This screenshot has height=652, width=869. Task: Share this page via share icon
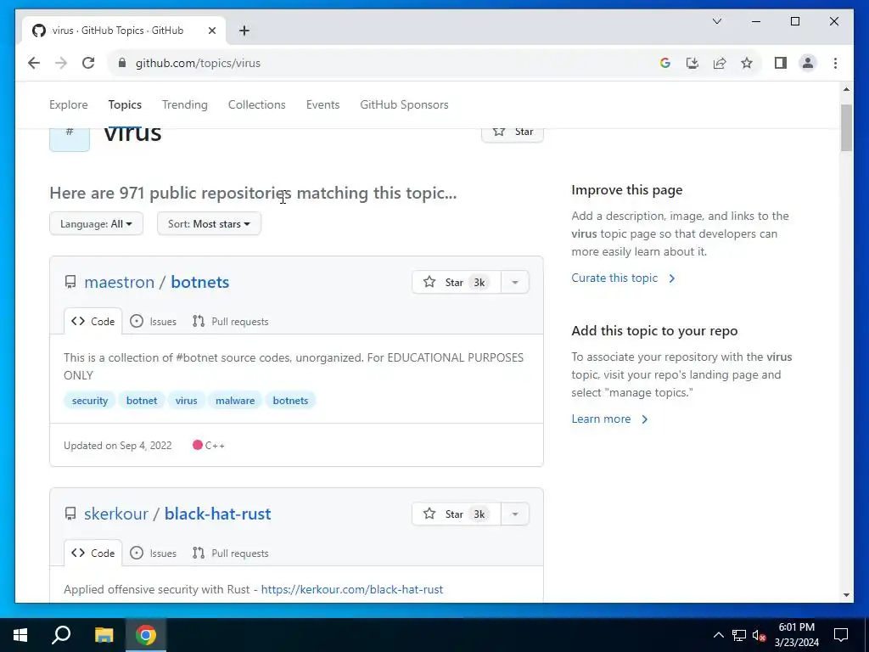[720, 63]
